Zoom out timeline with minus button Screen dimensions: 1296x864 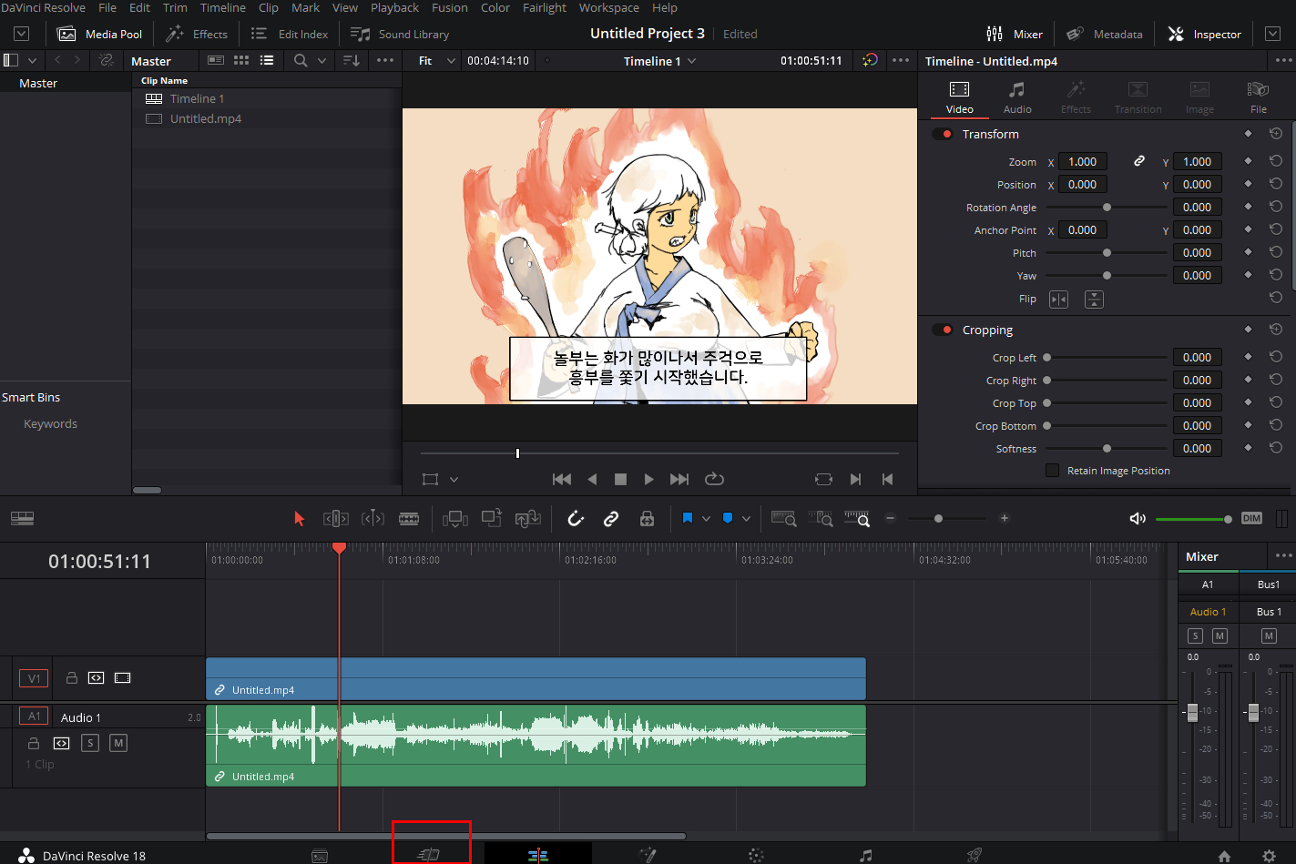[x=891, y=518]
